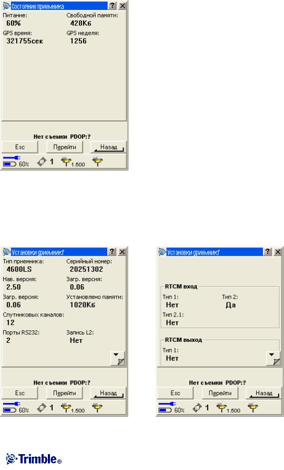Select RTCM выход Тип 1 value Нет
284x470 pixels.
click(x=172, y=358)
